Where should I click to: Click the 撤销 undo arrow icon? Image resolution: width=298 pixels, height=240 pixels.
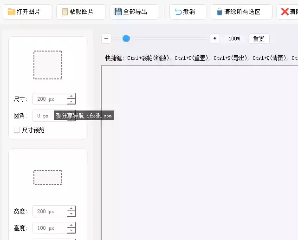[178, 12]
